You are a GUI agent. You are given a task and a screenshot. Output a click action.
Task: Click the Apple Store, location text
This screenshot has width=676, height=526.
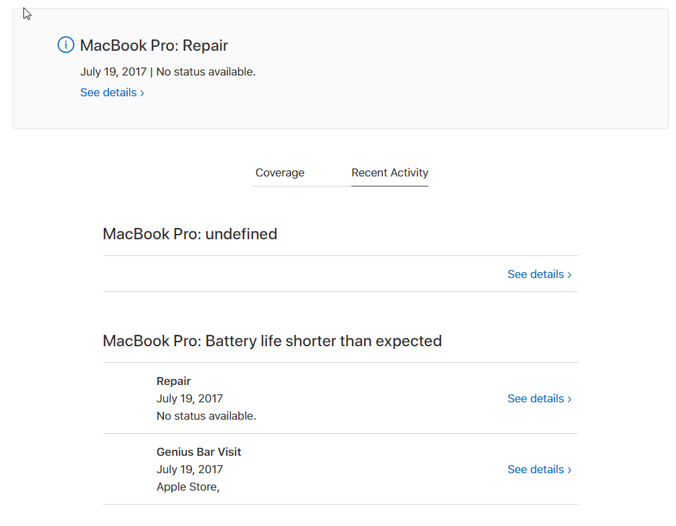coord(188,487)
